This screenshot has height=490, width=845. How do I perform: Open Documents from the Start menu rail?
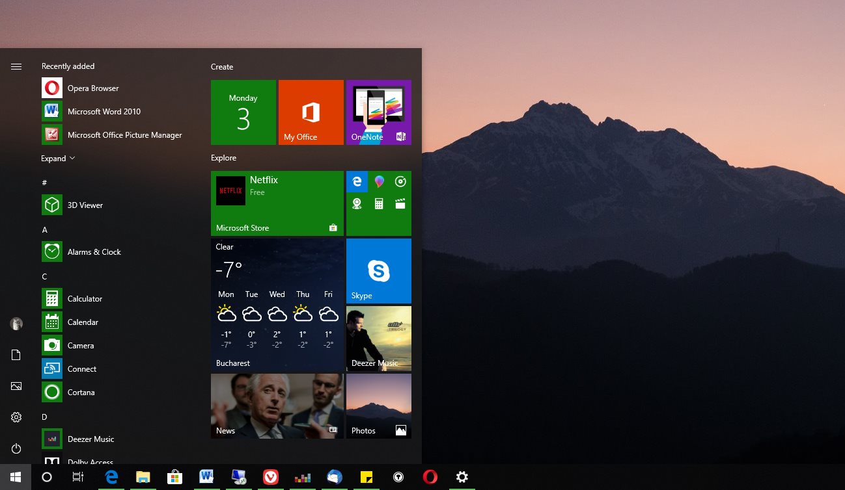16,355
